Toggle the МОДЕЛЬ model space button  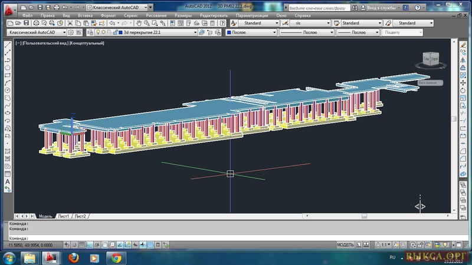tap(345, 244)
